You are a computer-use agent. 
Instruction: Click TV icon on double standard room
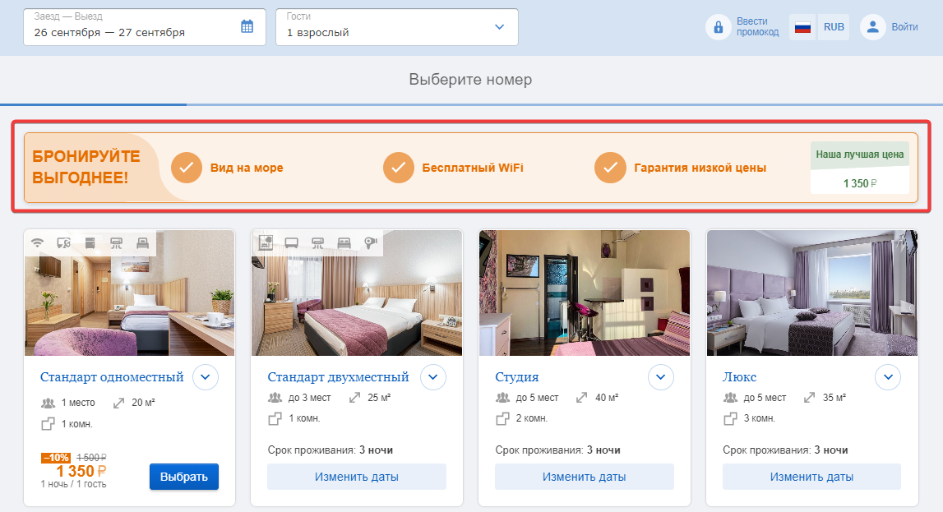point(292,242)
